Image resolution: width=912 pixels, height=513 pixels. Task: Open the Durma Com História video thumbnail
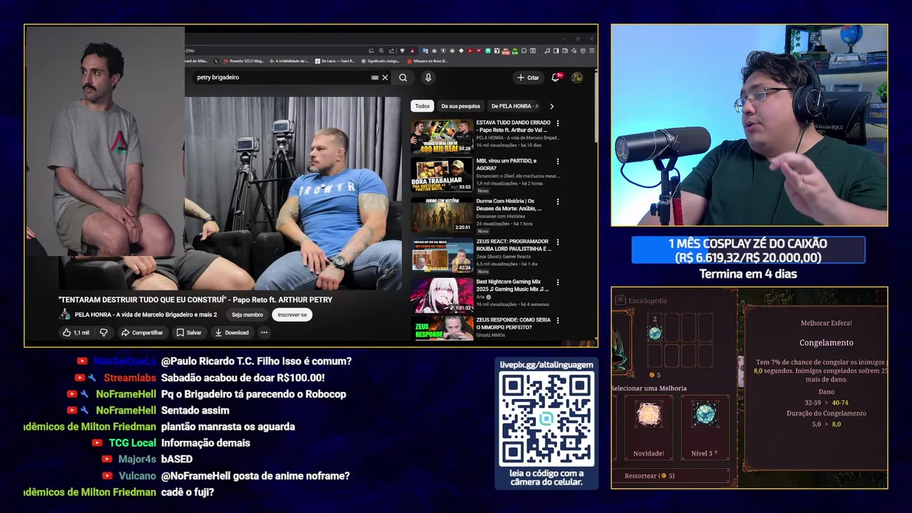click(x=442, y=215)
